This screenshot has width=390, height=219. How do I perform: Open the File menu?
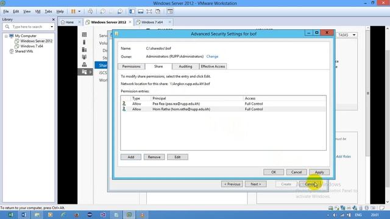click(x=6, y=12)
